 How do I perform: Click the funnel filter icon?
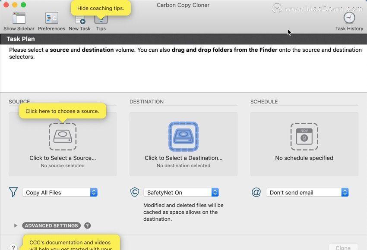[x=13, y=192]
